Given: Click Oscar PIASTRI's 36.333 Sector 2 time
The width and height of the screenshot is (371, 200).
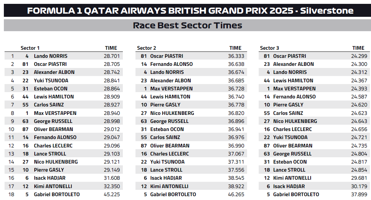Looking at the screenshot, I should click(x=236, y=56).
